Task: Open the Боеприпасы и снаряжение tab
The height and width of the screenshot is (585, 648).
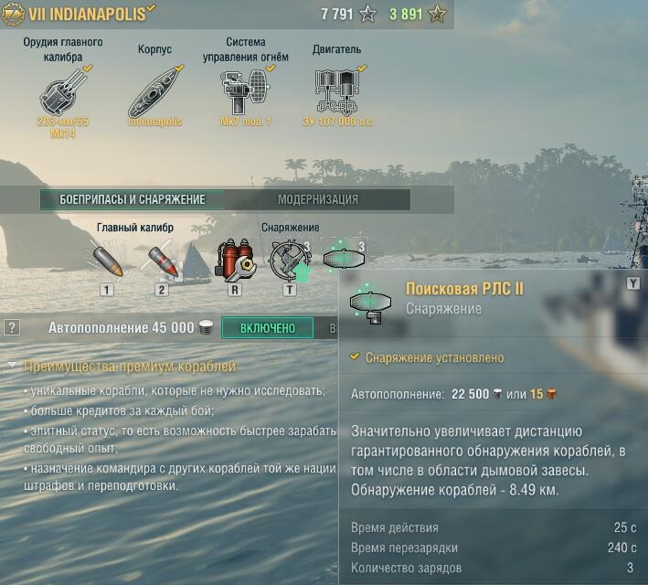Action: (133, 199)
